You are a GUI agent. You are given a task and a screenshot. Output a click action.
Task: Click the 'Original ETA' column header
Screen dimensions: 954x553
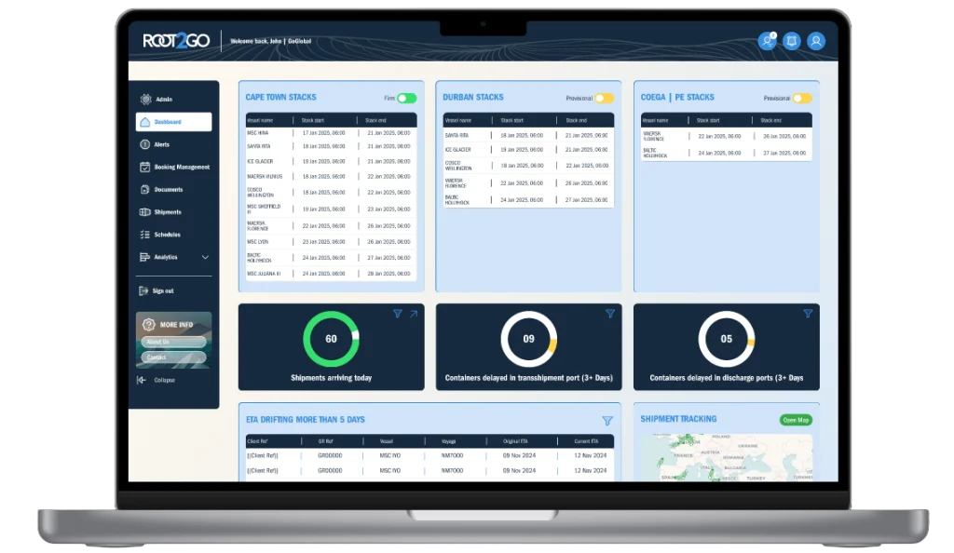coord(515,441)
